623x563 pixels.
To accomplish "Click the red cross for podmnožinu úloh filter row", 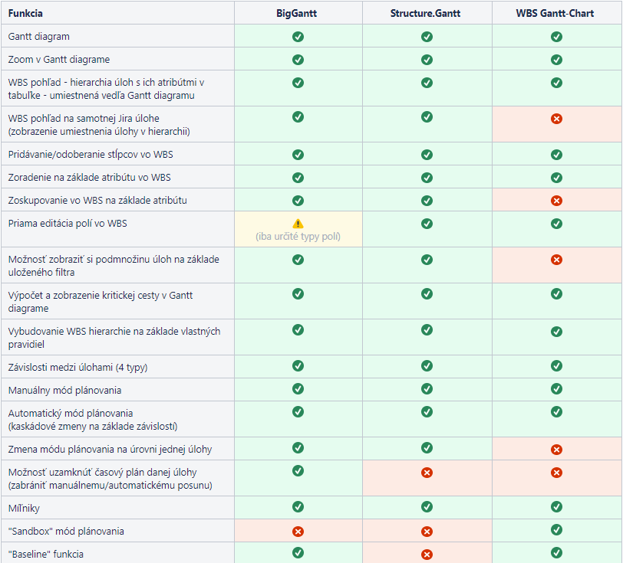I will point(557,260).
